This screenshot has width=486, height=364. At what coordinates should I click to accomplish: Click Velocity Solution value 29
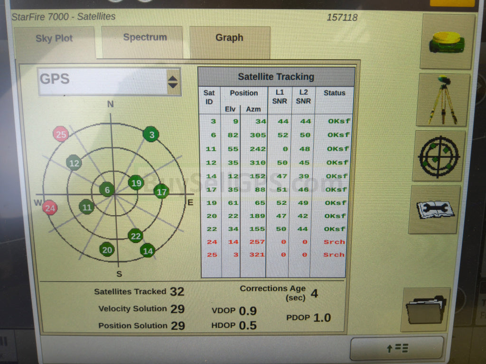click(178, 309)
